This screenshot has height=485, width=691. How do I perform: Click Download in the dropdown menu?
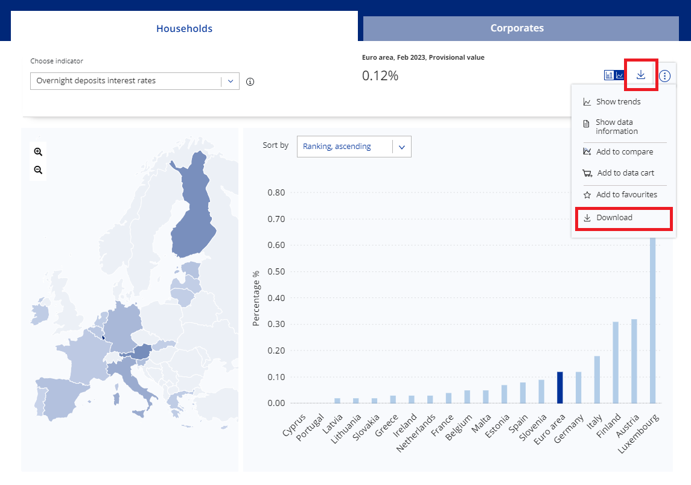614,218
